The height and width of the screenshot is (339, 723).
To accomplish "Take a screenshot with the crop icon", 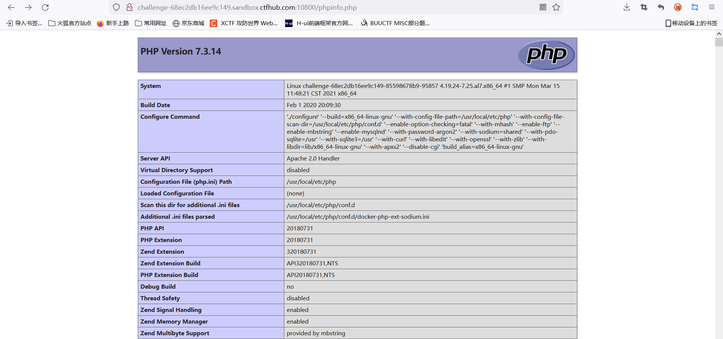I will [x=644, y=7].
